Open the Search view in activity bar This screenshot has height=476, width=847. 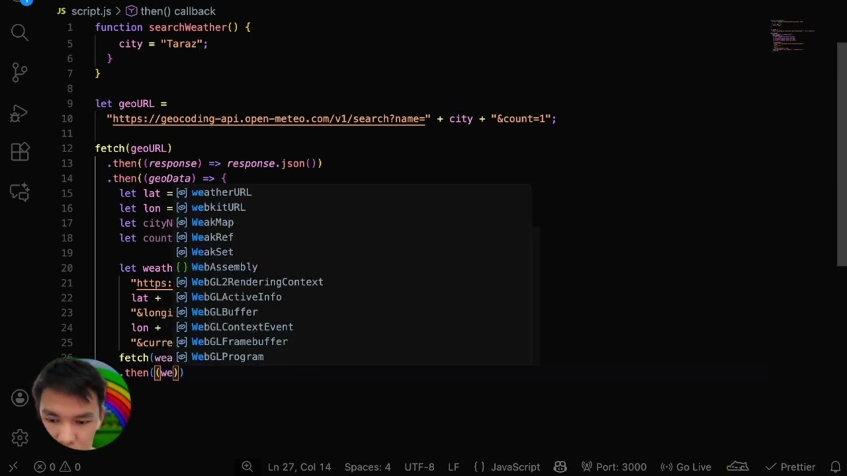pyautogui.click(x=20, y=32)
